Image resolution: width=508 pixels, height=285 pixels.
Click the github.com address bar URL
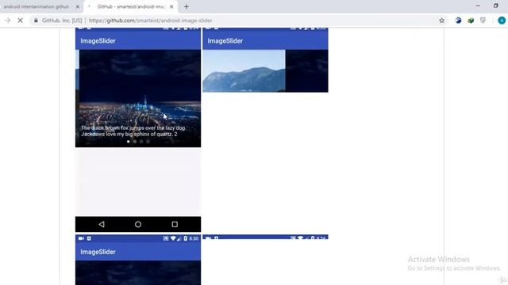pyautogui.click(x=150, y=21)
